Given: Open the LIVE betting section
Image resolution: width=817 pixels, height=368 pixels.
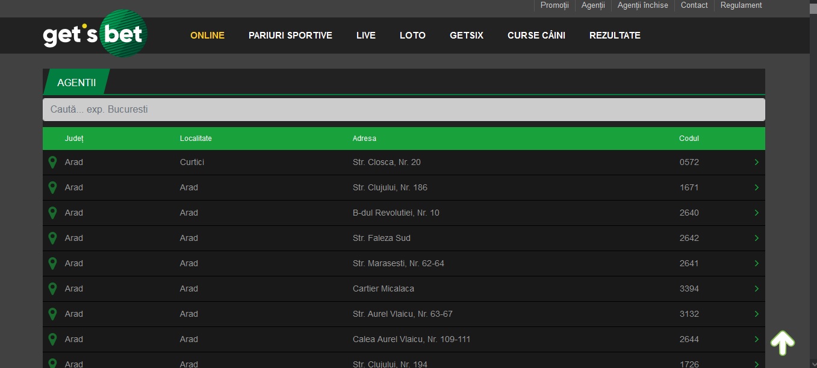Looking at the screenshot, I should (366, 36).
